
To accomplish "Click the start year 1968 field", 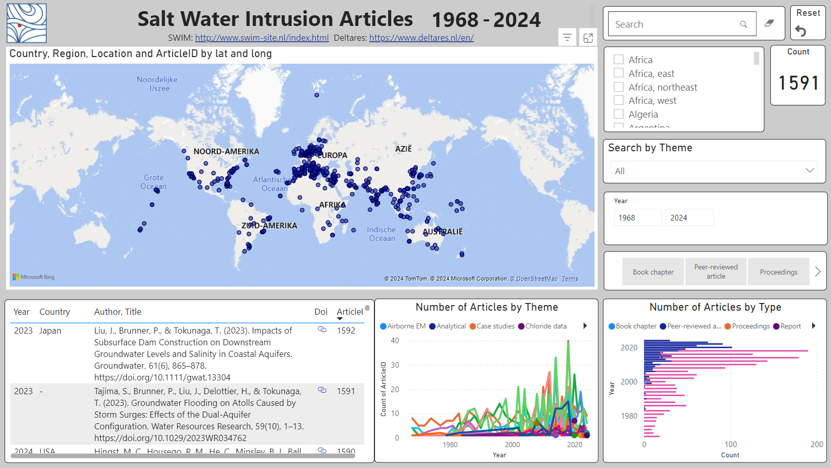I will (x=638, y=217).
